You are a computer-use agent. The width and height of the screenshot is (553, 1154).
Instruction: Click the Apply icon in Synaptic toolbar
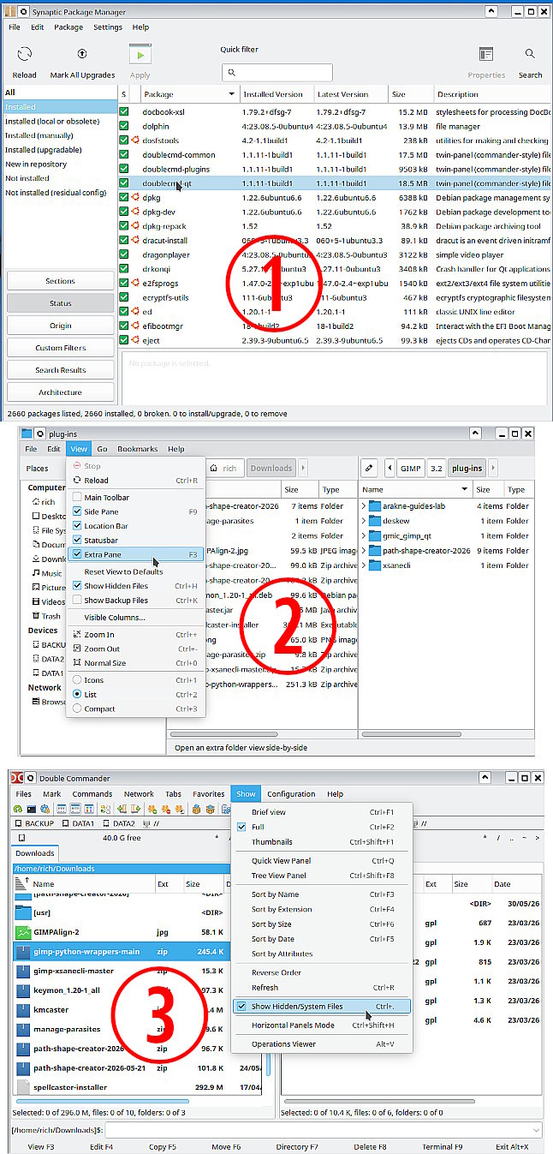[x=140, y=54]
